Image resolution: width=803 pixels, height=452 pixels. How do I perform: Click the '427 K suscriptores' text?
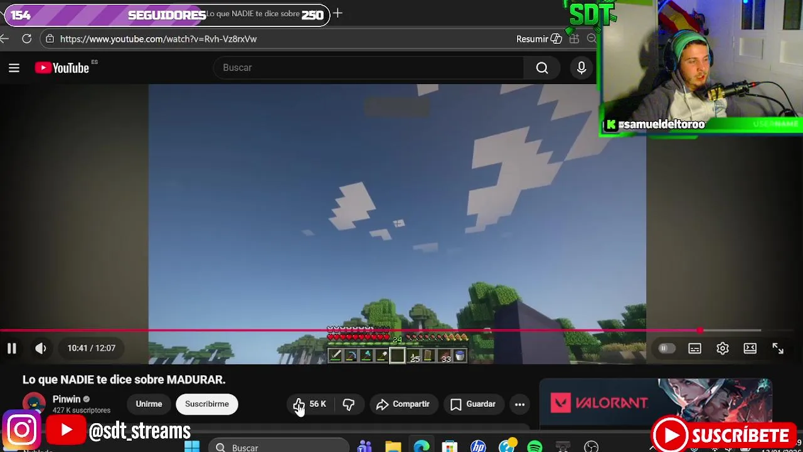(x=82, y=411)
